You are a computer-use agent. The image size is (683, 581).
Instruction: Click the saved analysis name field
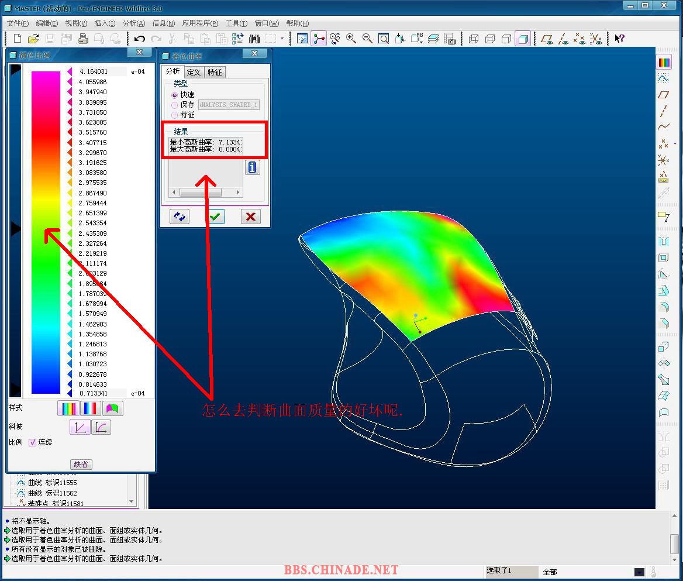(x=229, y=105)
